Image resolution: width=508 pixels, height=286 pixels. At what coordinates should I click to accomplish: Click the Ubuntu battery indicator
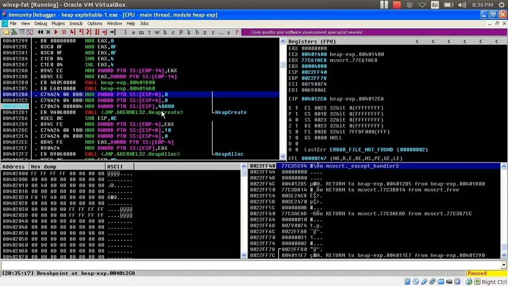click(448, 5)
